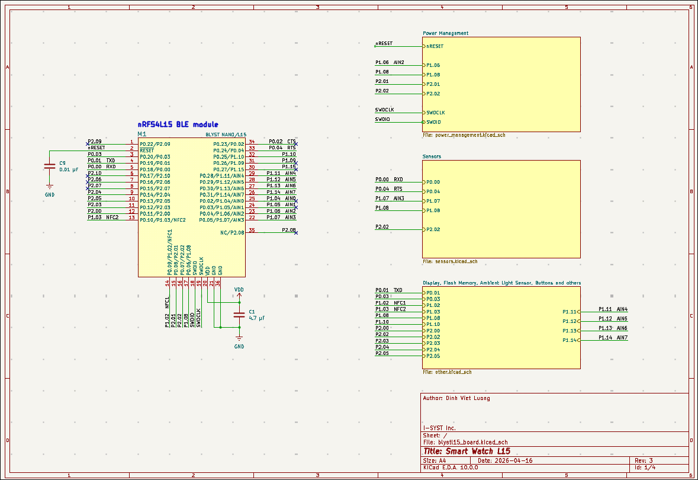Screen dimensions: 698x480
Task: Select the C9 0.01 µF capacitor symbol
Action: 50,167
